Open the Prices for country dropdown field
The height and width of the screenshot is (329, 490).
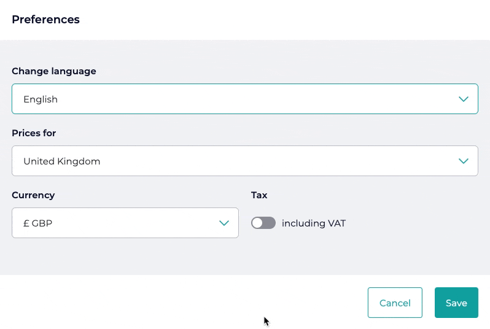[244, 161]
